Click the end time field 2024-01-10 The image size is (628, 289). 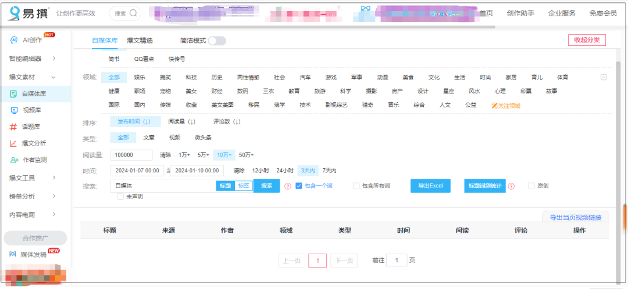pos(197,171)
